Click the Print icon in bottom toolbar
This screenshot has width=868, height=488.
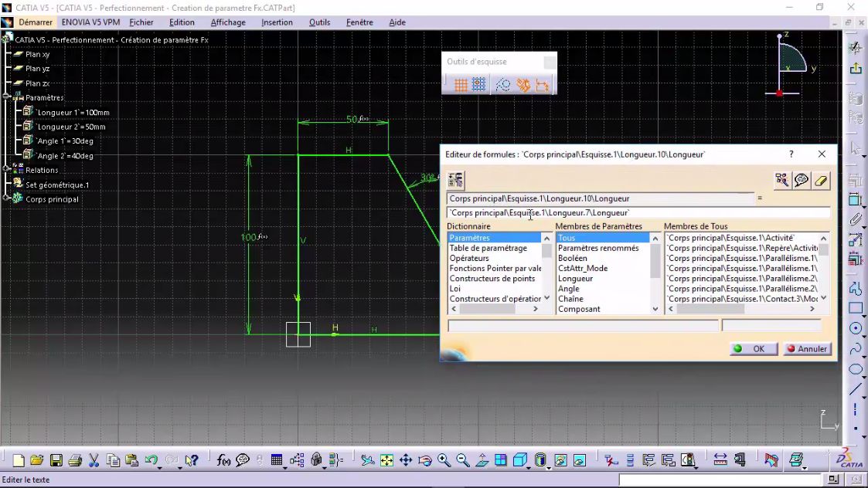[75, 460]
